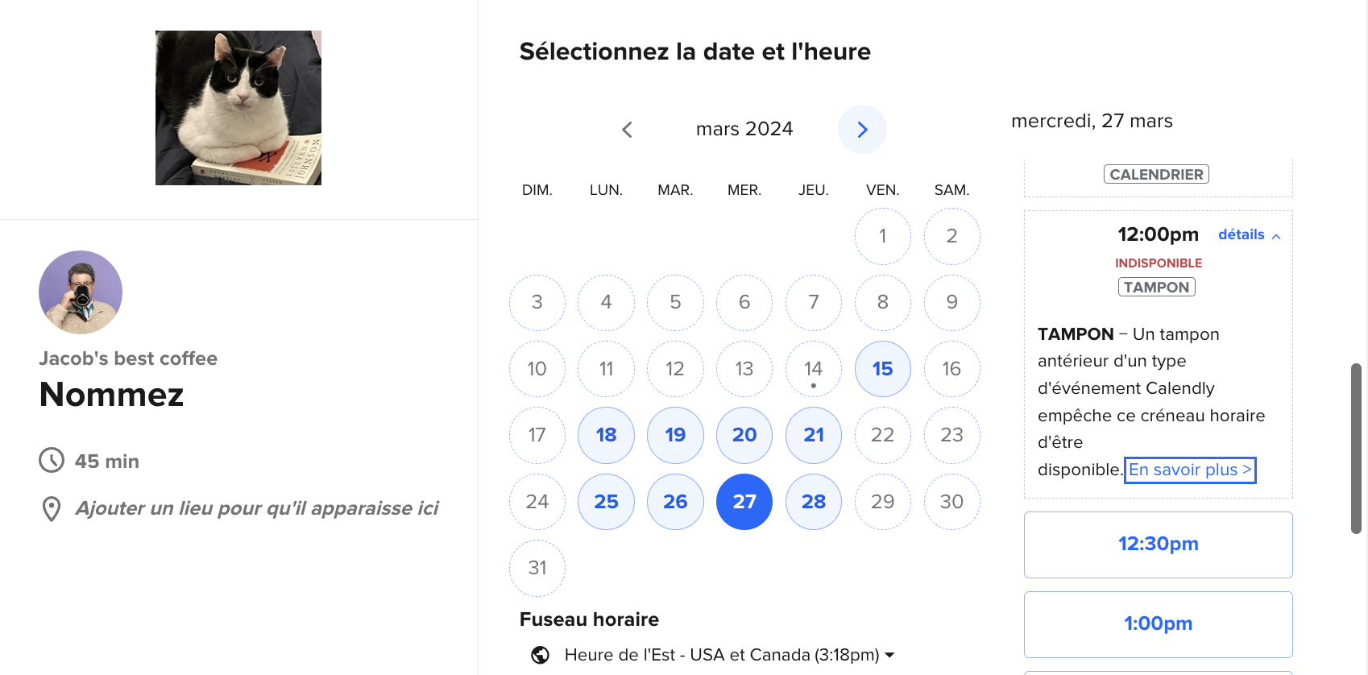Click the globe icon under Fuseau horaire
The width and height of the screenshot is (1368, 675).
tap(541, 655)
